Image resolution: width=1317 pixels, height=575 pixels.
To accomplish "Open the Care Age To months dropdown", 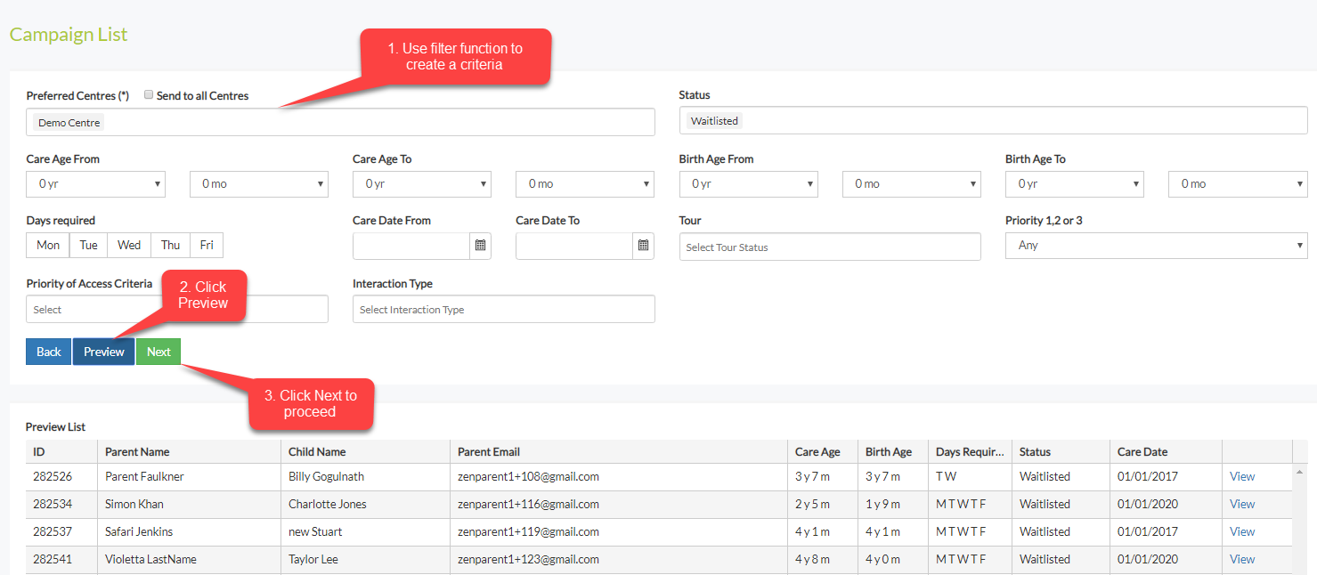I will coord(585,184).
